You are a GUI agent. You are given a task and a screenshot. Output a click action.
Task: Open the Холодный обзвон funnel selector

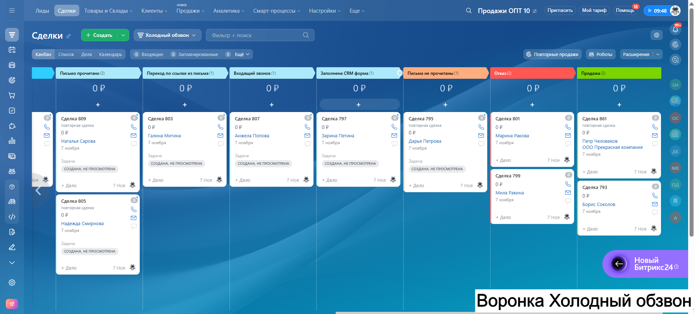coord(167,35)
